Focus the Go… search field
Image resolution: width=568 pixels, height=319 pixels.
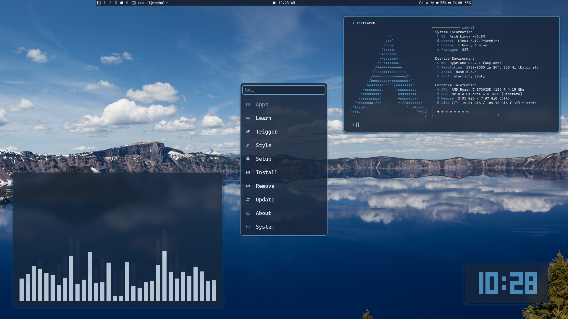point(284,90)
